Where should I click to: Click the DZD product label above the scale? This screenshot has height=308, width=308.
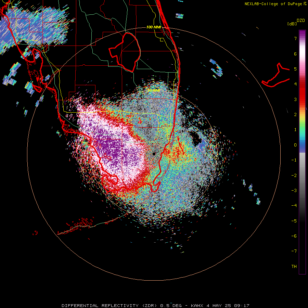coord(301,21)
